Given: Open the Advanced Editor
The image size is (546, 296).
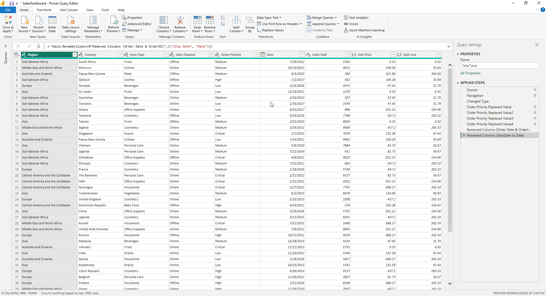Looking at the screenshot, I should click(137, 24).
